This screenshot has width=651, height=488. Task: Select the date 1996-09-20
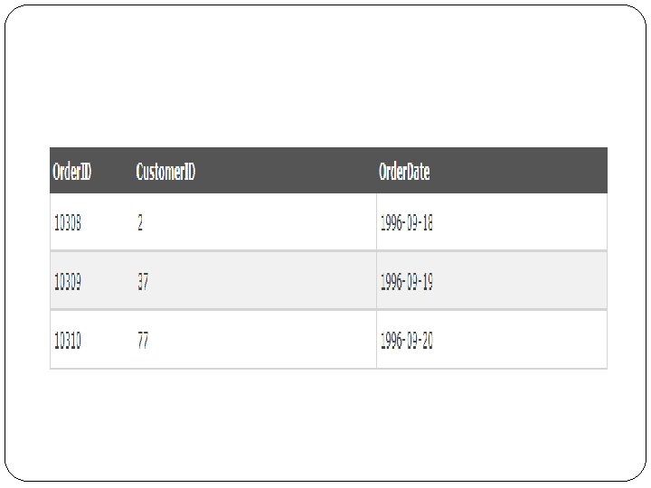(407, 341)
